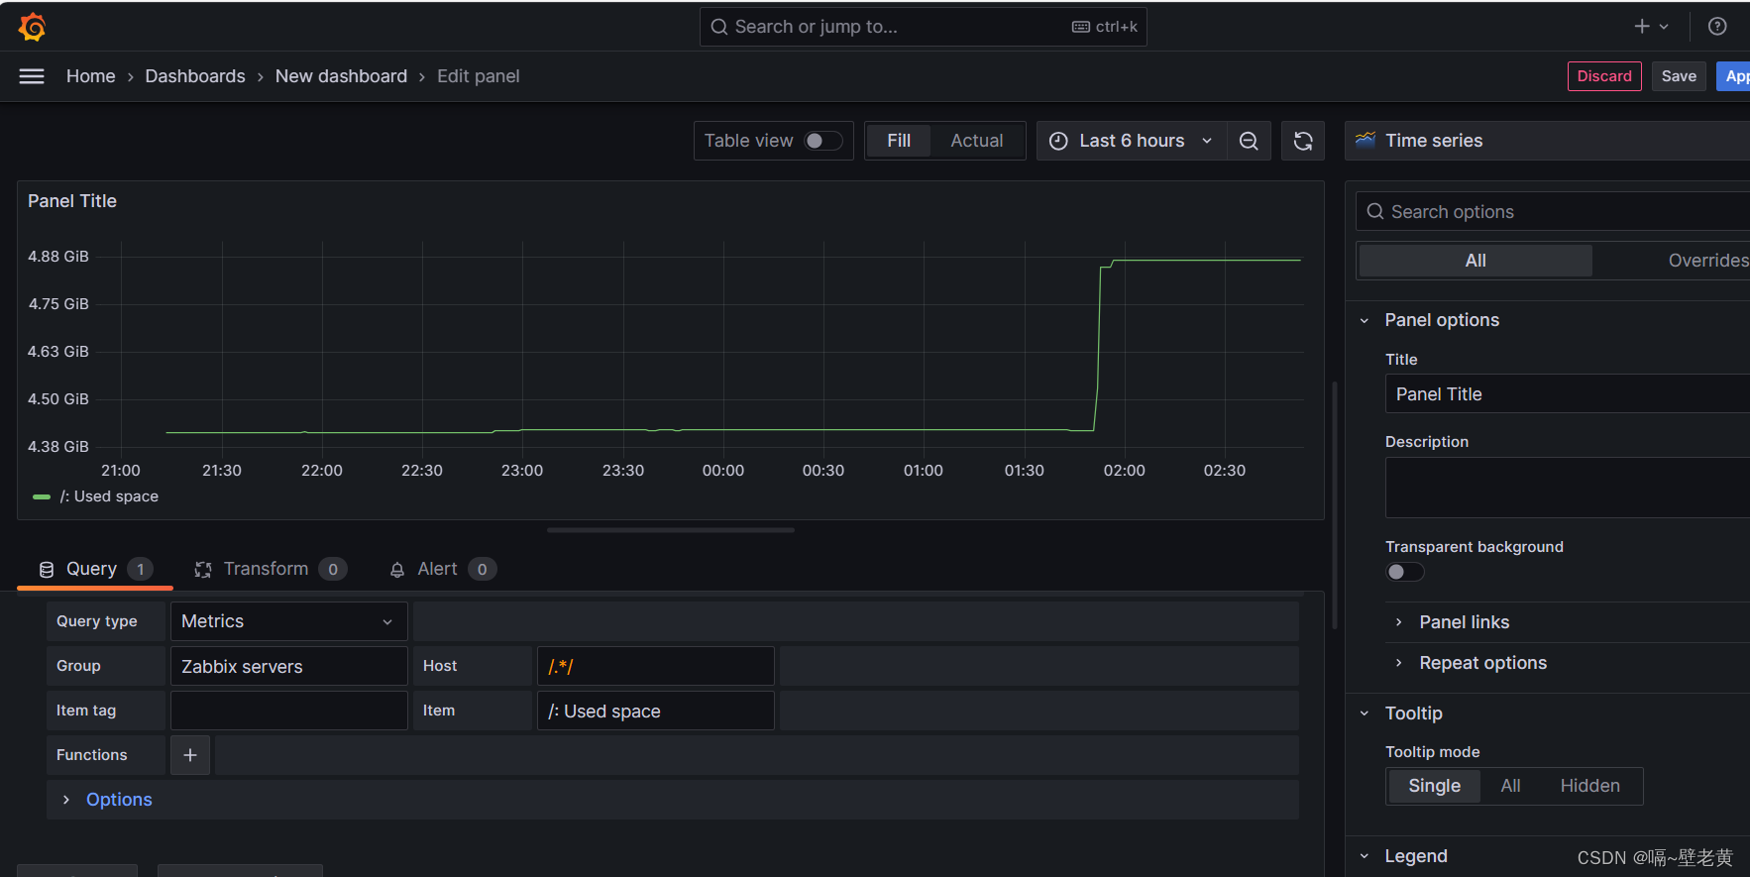1750x877 pixels.
Task: Click the editor pane vertical scrollbar
Action: point(1335,505)
